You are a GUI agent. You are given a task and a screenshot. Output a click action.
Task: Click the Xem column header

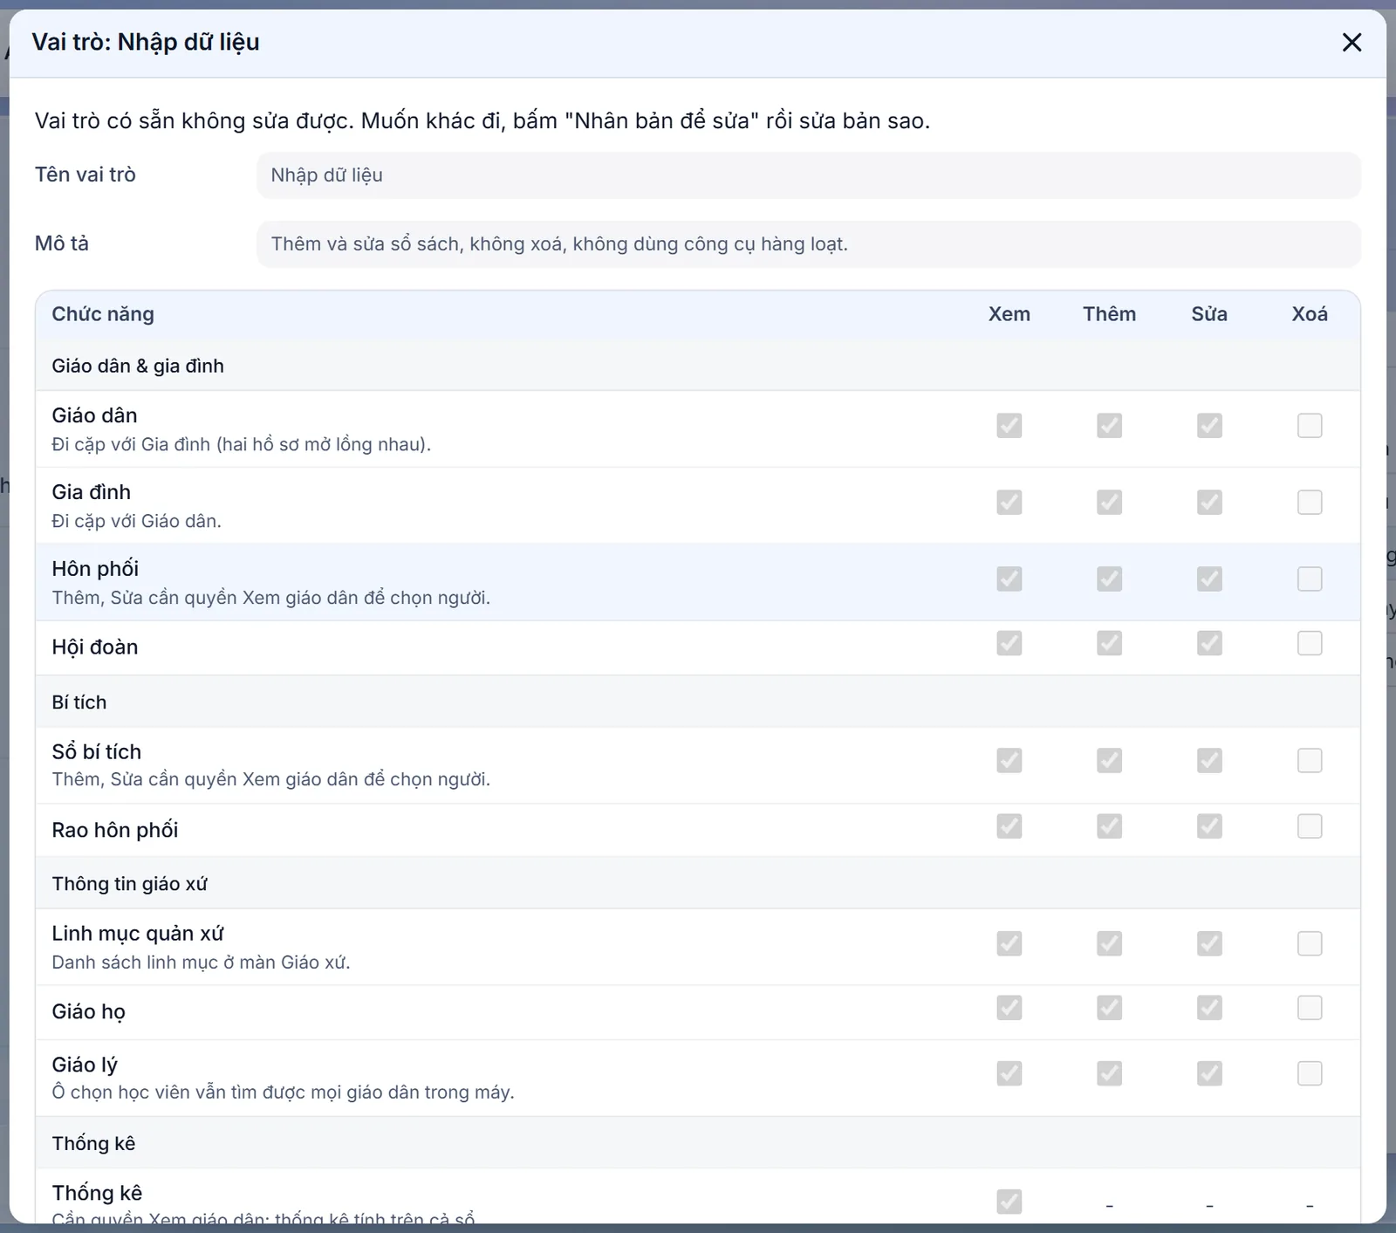pyautogui.click(x=1009, y=314)
